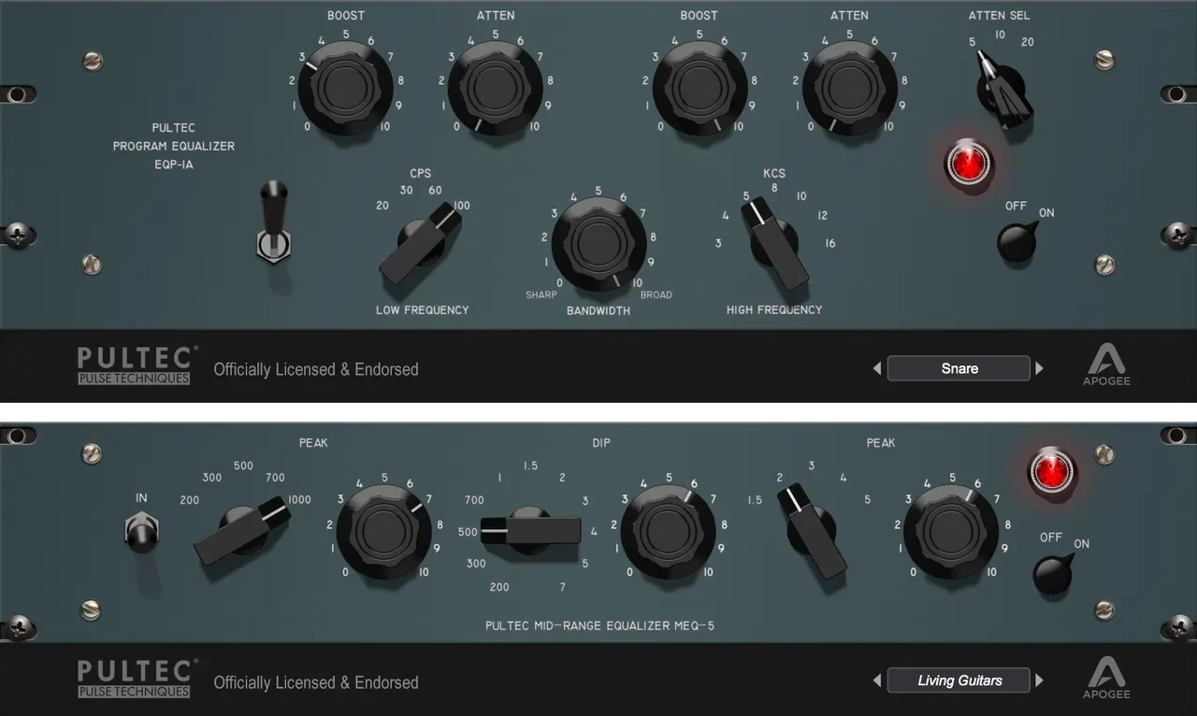
Task: Click the MEQ-5 high PEAK frequency selector
Action: pyautogui.click(x=813, y=529)
